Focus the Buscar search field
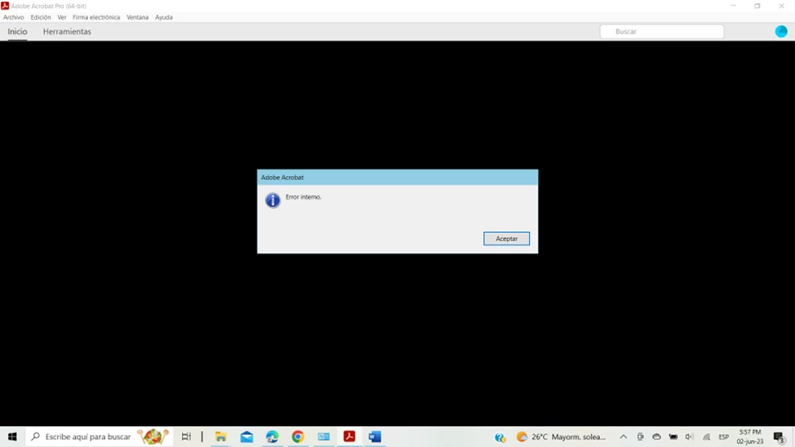This screenshot has width=795, height=447. pos(662,31)
